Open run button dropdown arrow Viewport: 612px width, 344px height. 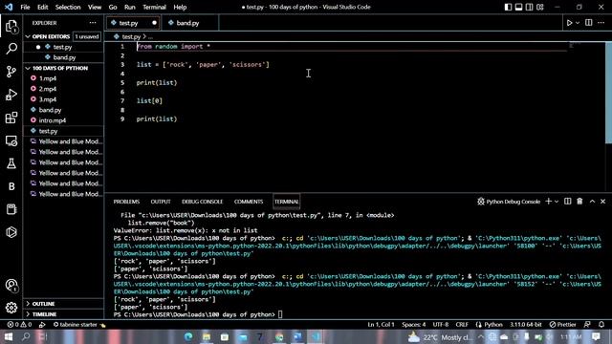(x=578, y=23)
